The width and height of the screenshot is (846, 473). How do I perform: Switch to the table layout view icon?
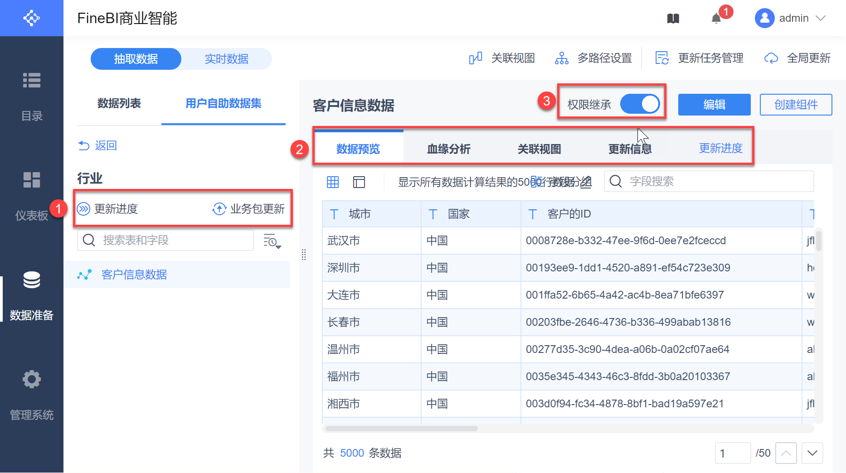tap(359, 182)
